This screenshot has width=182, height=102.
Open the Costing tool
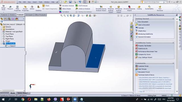[x=139, y=8]
